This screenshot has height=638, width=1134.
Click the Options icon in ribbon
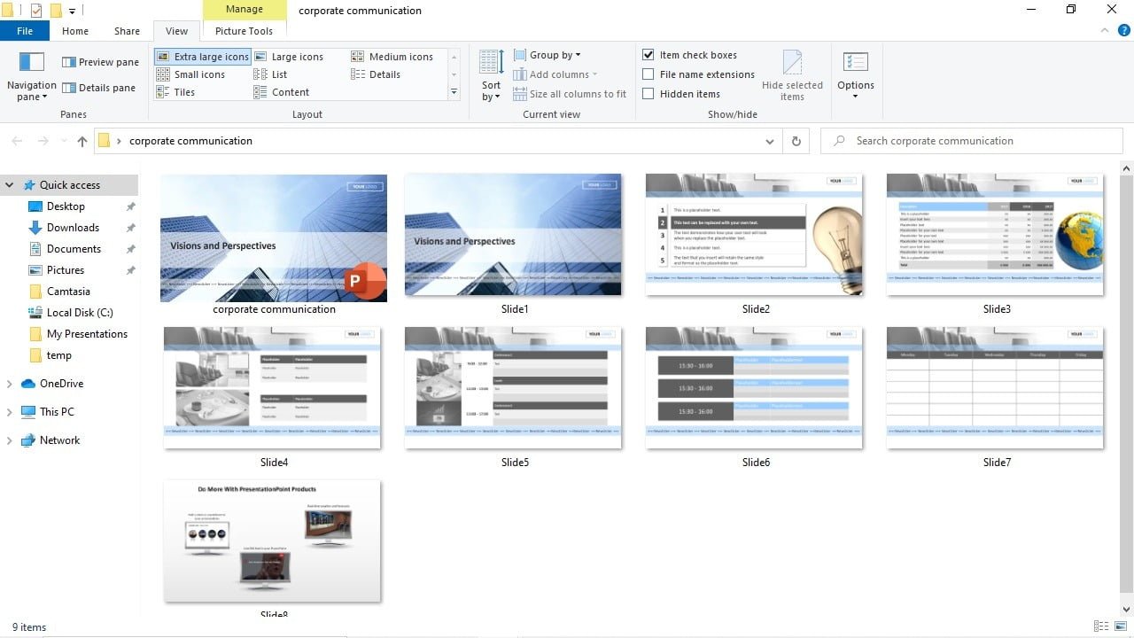(855, 63)
